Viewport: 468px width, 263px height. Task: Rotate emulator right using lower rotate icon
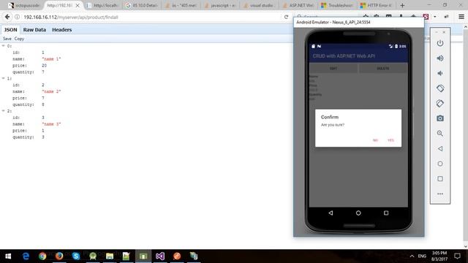point(440,104)
